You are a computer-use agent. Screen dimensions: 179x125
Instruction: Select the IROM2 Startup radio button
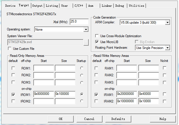click(x=82, y=101)
